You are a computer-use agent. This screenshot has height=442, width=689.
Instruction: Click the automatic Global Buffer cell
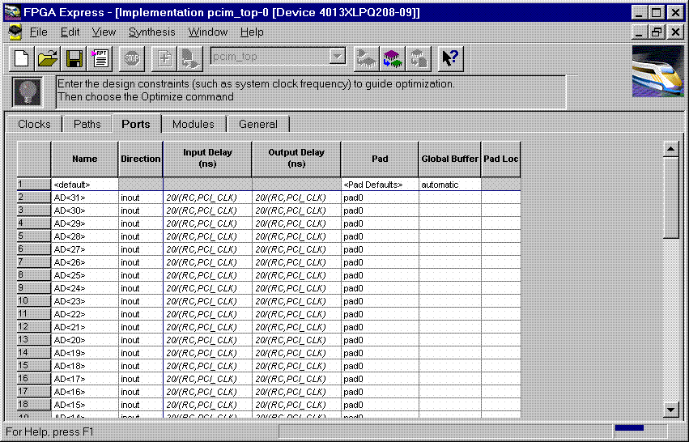point(449,185)
